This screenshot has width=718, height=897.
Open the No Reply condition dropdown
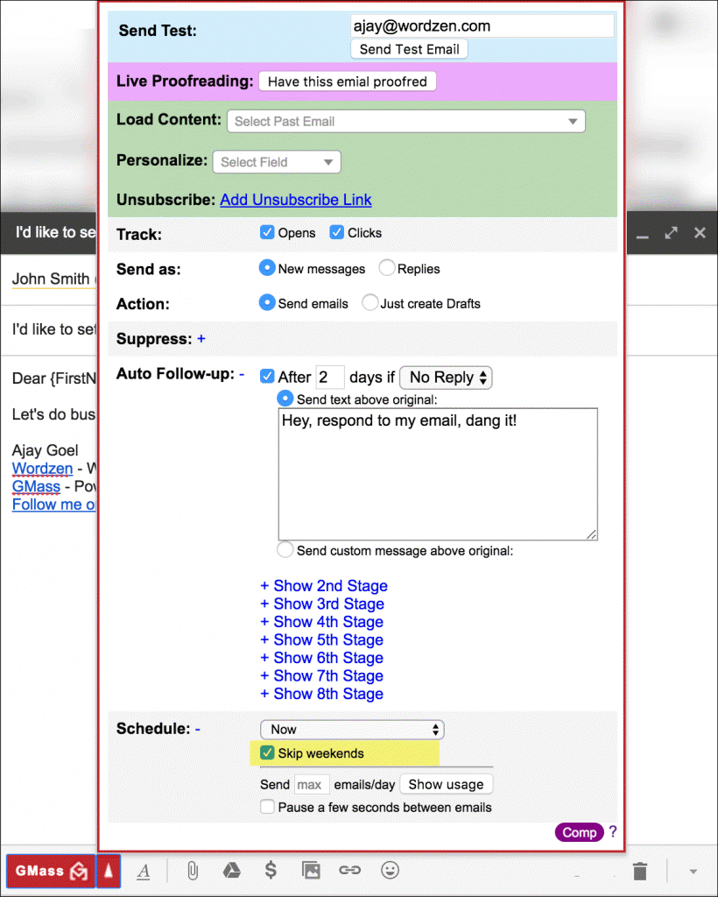click(446, 377)
